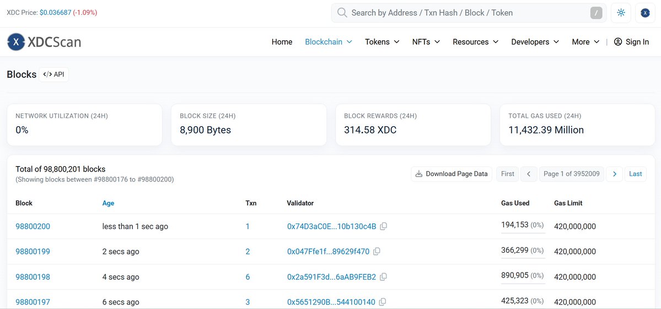Screen dimensions: 661x309
Task: Copy validator address 0x74D3aC0E...10b130c4B
Action: click(383, 226)
